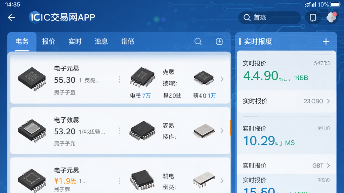
Task: Click the blue 1万 quantity text
Action: tap(212, 95)
